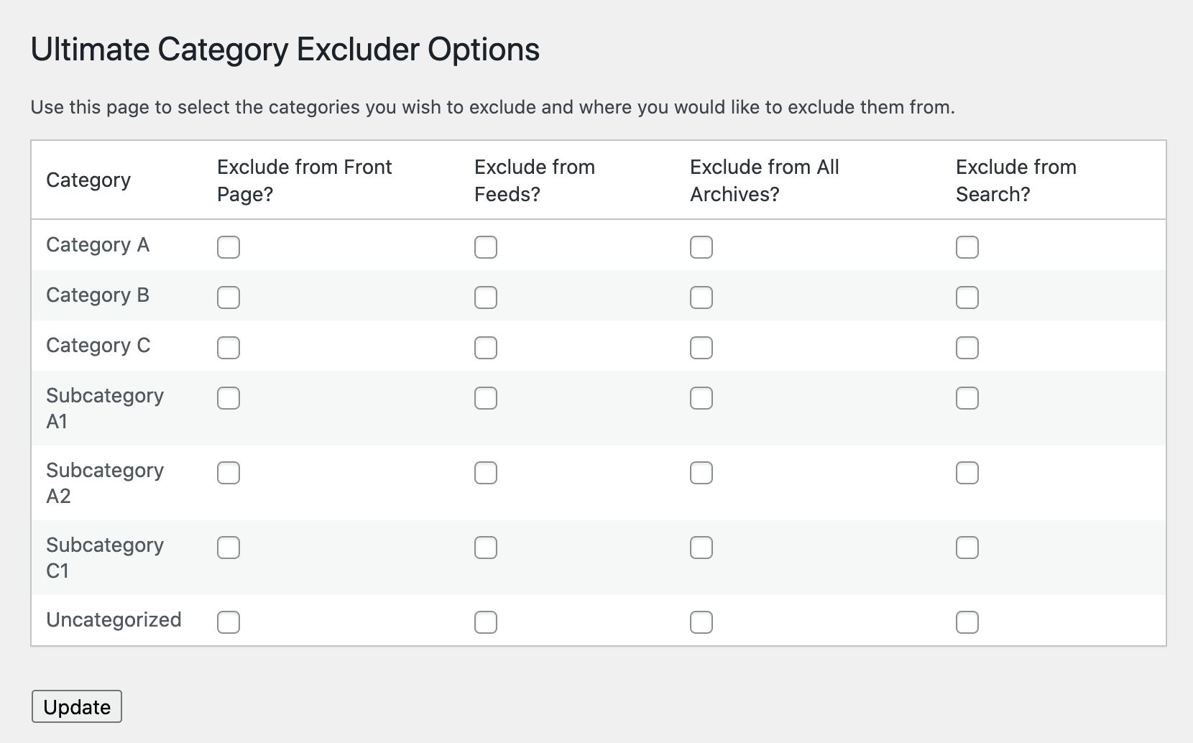Exclude Subcategory C1 from Search

pyautogui.click(x=967, y=547)
